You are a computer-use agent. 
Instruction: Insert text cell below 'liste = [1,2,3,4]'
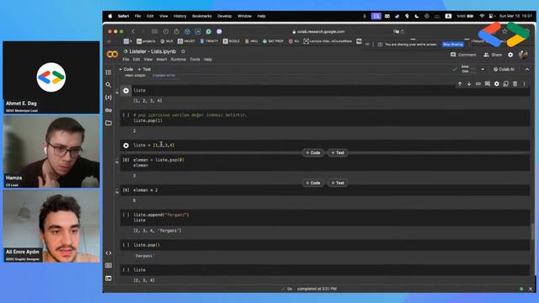click(x=338, y=152)
